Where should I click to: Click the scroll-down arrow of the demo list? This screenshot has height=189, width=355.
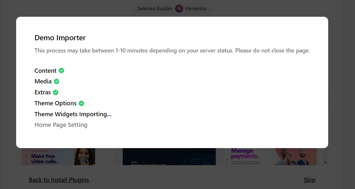(325, 162)
